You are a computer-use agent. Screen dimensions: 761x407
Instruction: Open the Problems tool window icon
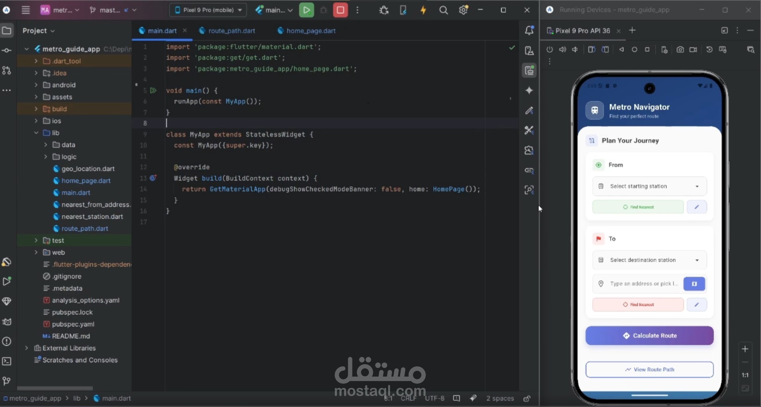point(7,341)
